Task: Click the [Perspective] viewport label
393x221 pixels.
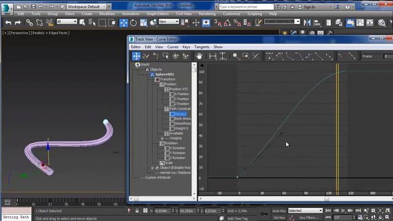Action: click(19, 33)
